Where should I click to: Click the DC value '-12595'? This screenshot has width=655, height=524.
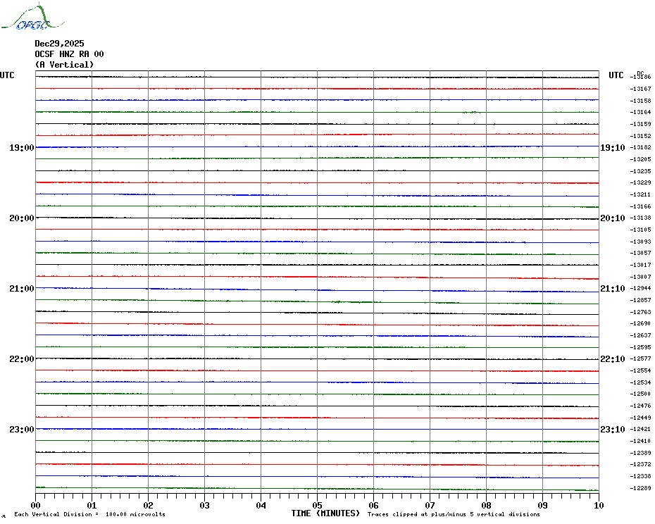click(640, 347)
